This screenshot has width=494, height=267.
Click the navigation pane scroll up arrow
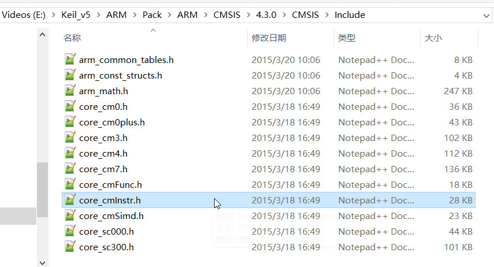click(42, 35)
